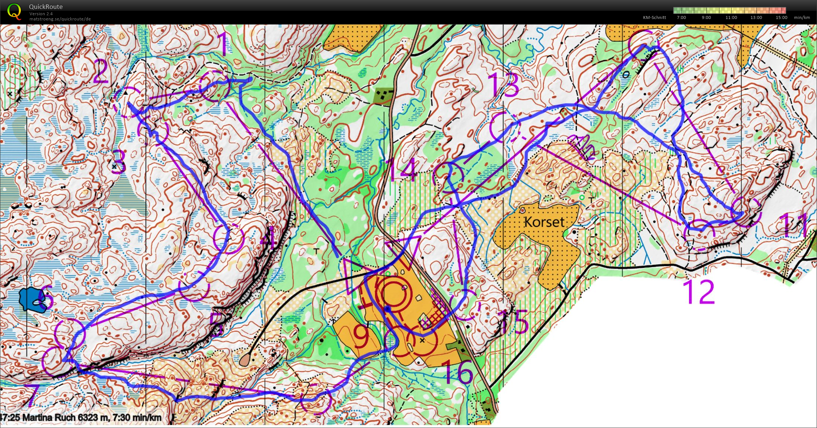The width and height of the screenshot is (817, 428).
Task: Click the QuickRoute Q logo
Action: pos(14,11)
